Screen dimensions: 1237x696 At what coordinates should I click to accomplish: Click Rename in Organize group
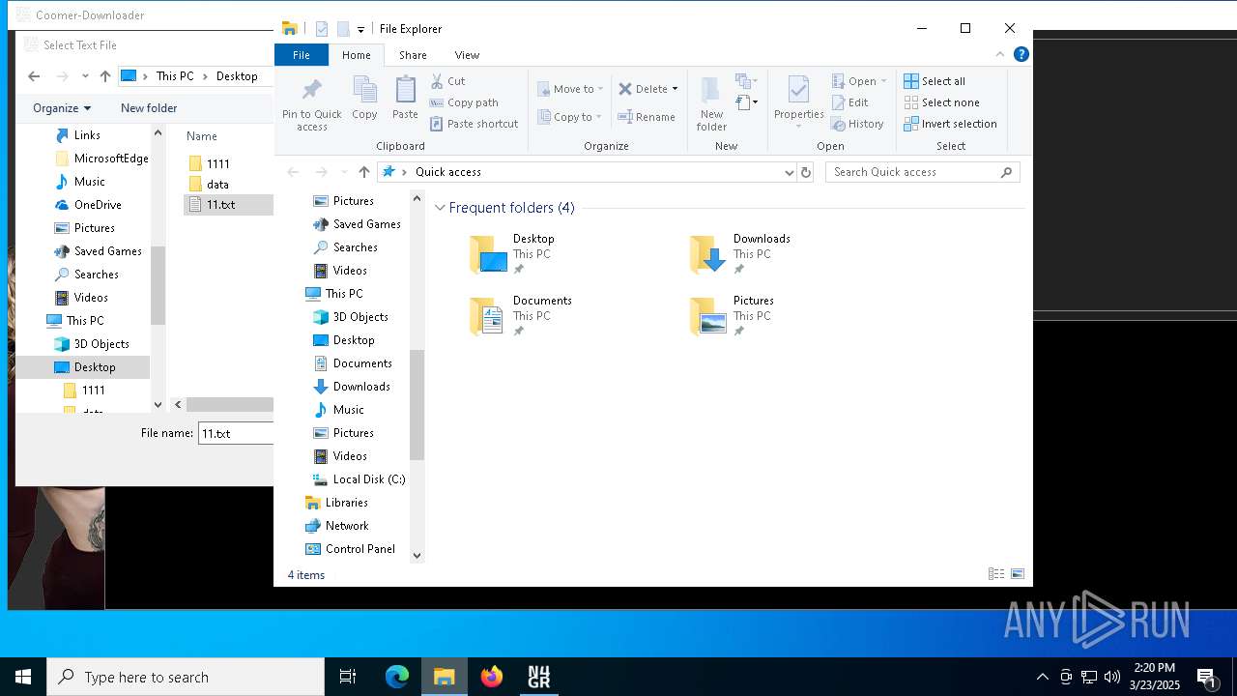click(x=647, y=117)
